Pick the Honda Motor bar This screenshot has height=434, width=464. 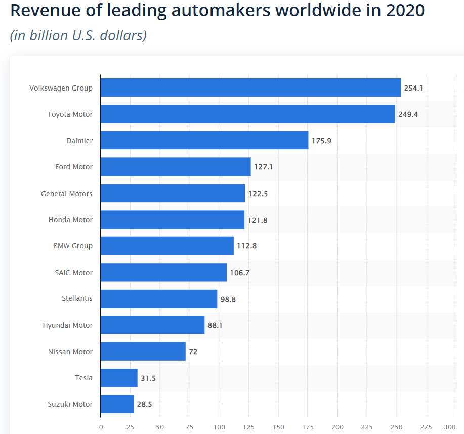(173, 220)
